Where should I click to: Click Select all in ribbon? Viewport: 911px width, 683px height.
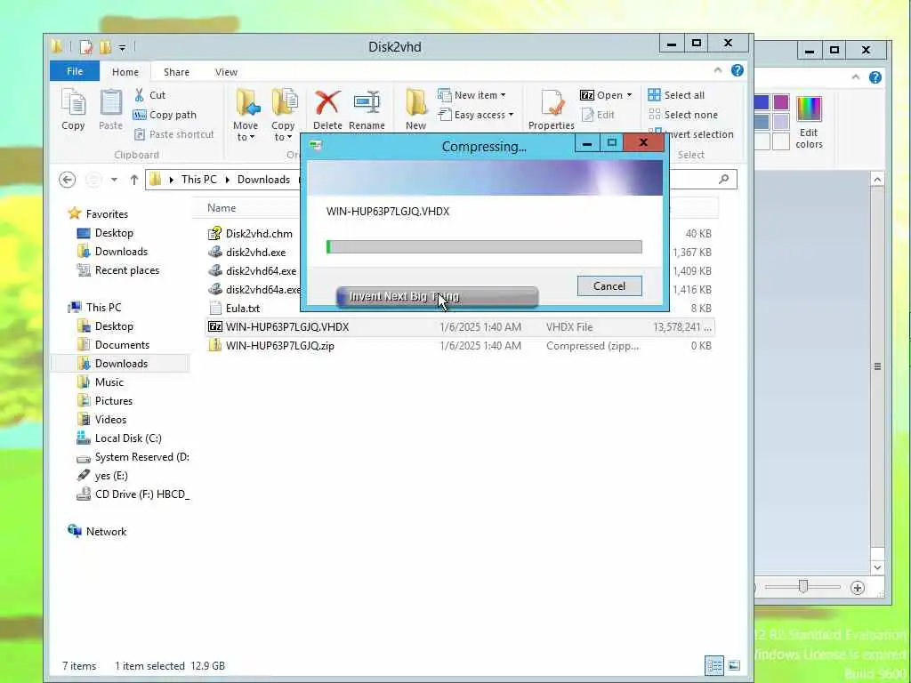[x=676, y=94]
